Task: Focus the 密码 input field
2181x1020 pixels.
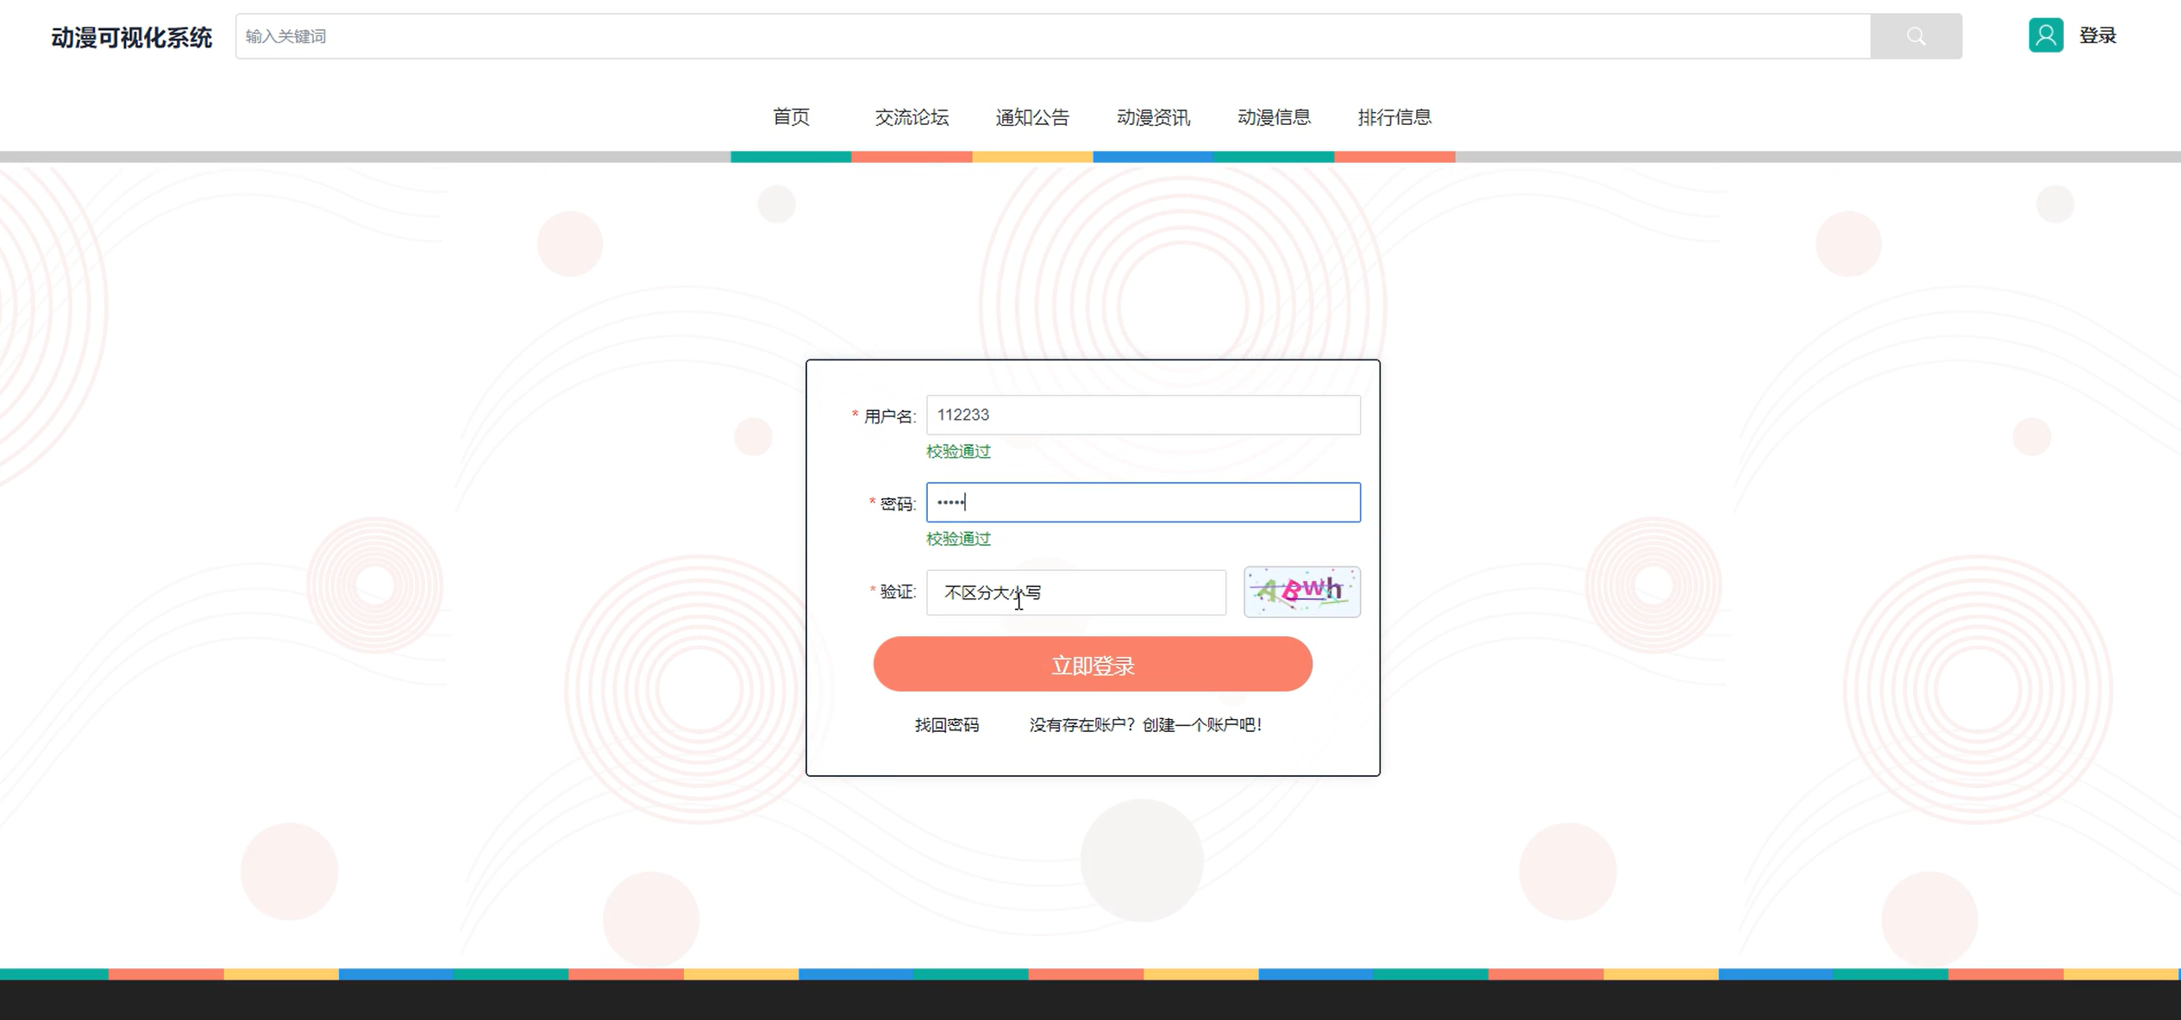Action: click(1143, 503)
